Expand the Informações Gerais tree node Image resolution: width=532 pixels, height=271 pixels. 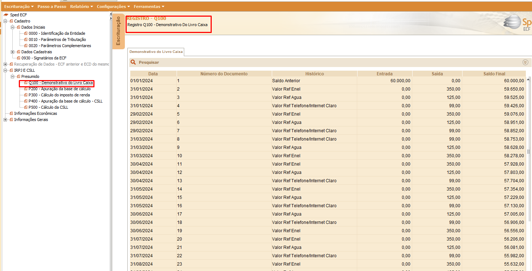point(5,120)
